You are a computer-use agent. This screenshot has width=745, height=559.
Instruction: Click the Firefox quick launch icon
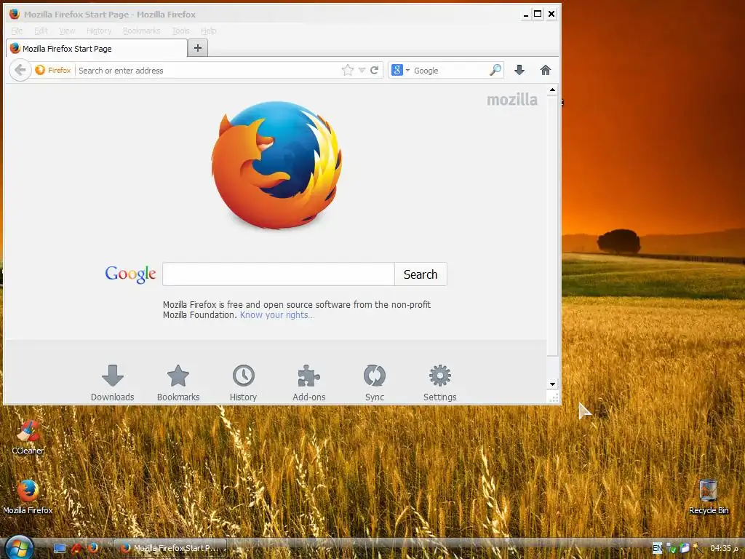coord(92,548)
